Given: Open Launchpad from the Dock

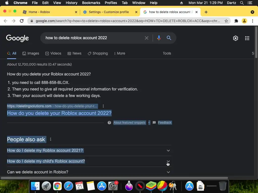Looking at the screenshot, I should click(x=46, y=186).
